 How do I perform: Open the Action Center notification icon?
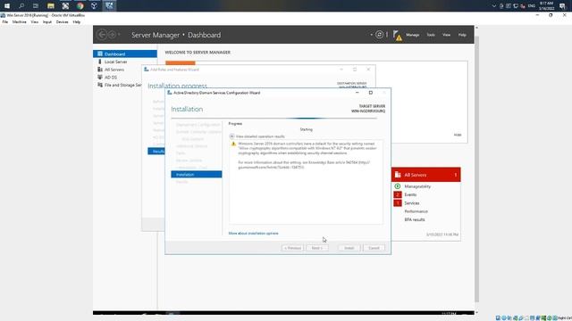(562, 6)
